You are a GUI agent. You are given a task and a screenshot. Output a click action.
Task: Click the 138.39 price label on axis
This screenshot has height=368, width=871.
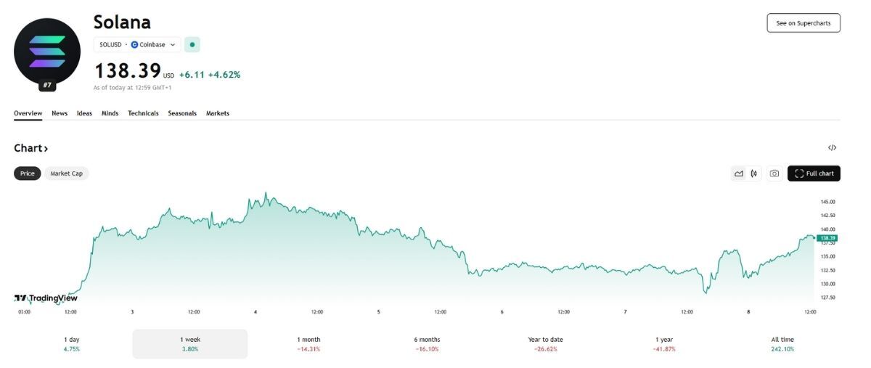[827, 238]
